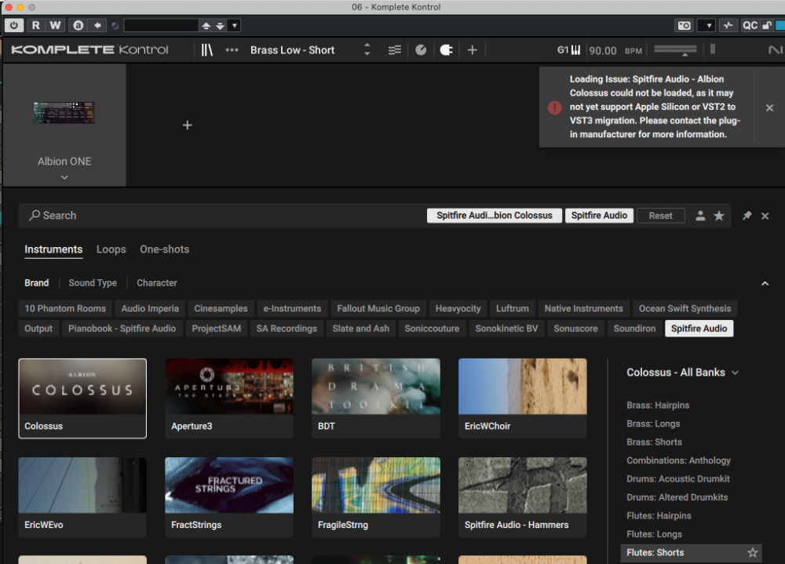Select Flutes: Longs preset

(x=654, y=534)
